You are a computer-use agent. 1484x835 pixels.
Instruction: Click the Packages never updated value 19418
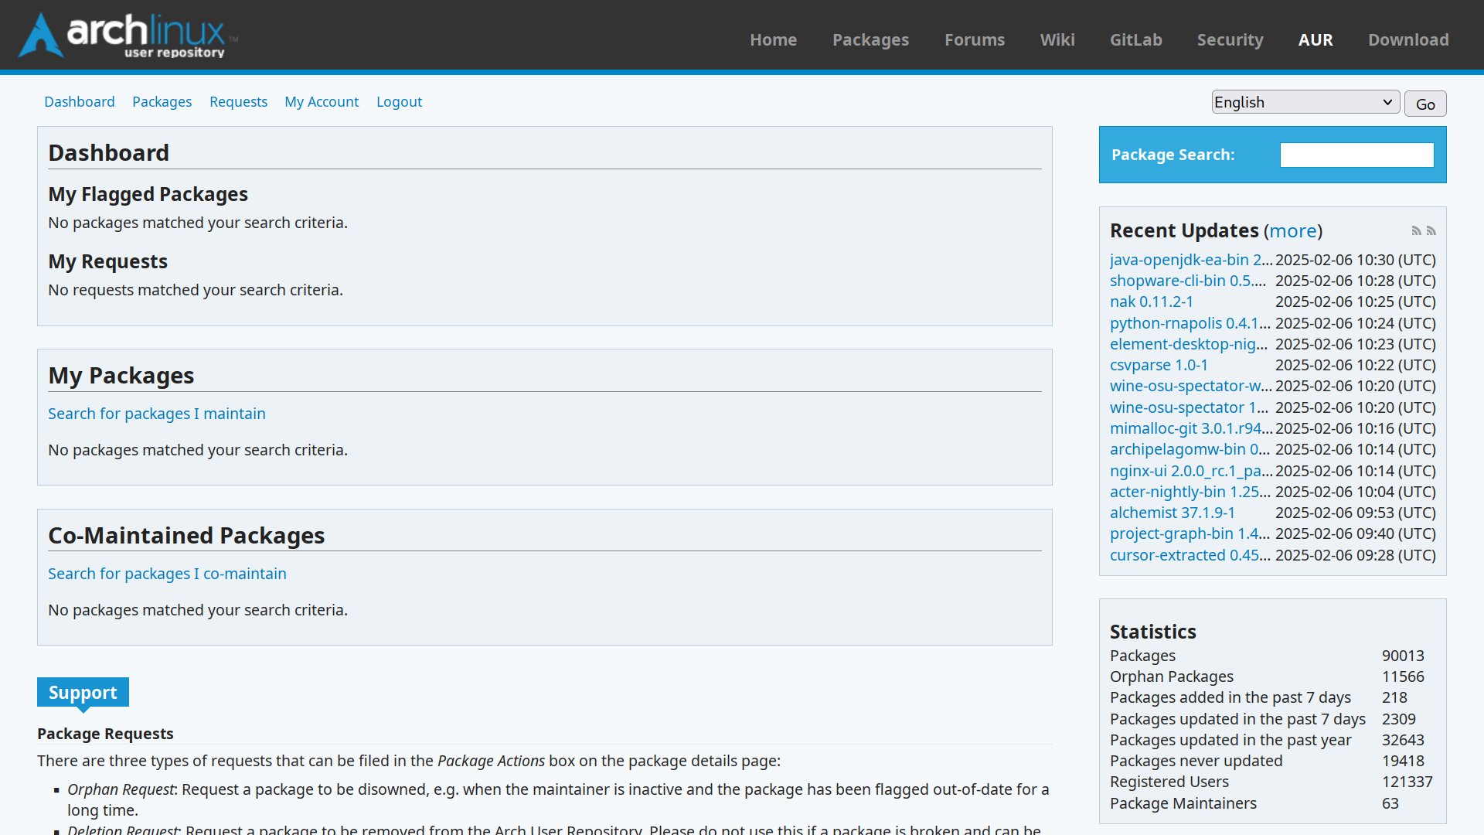click(x=1402, y=761)
